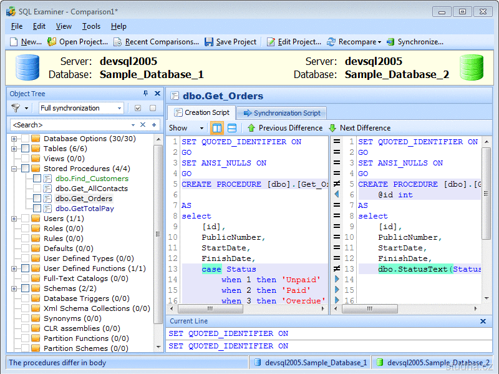Check the box beside dbo.Find_Customers
Screen dimensions: 499x374
(37, 179)
